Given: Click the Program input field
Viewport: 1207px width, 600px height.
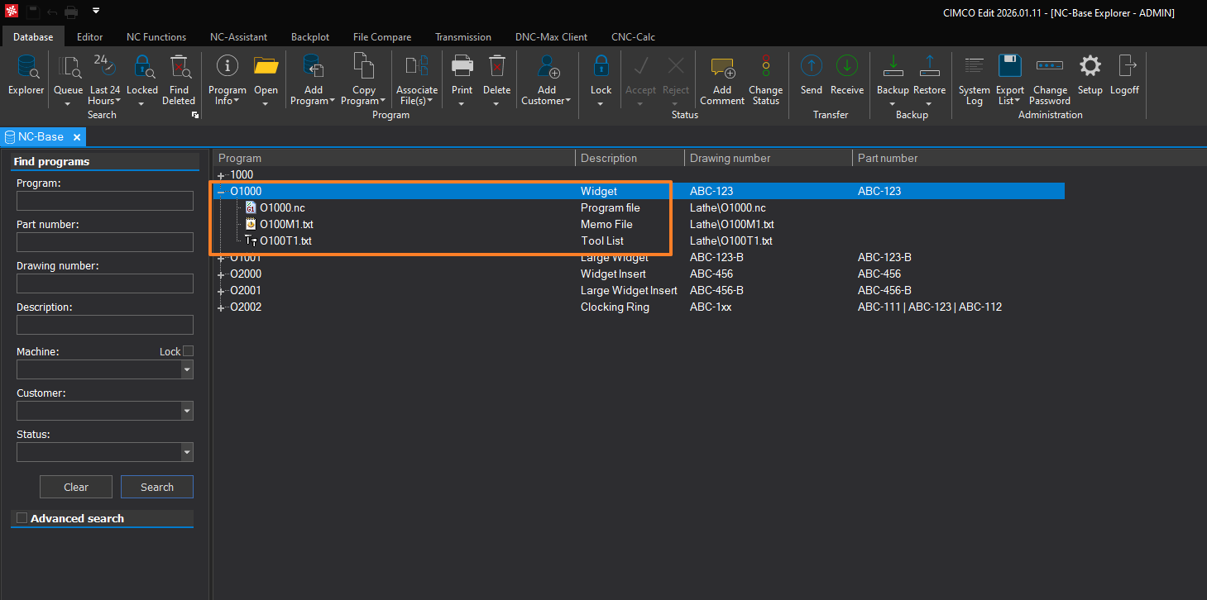Looking at the screenshot, I should click(105, 201).
